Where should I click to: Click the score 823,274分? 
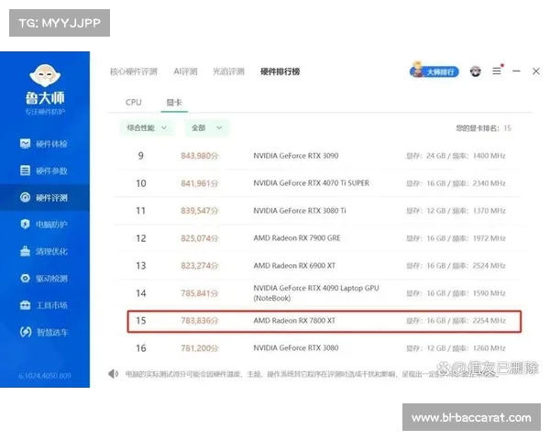pos(200,266)
